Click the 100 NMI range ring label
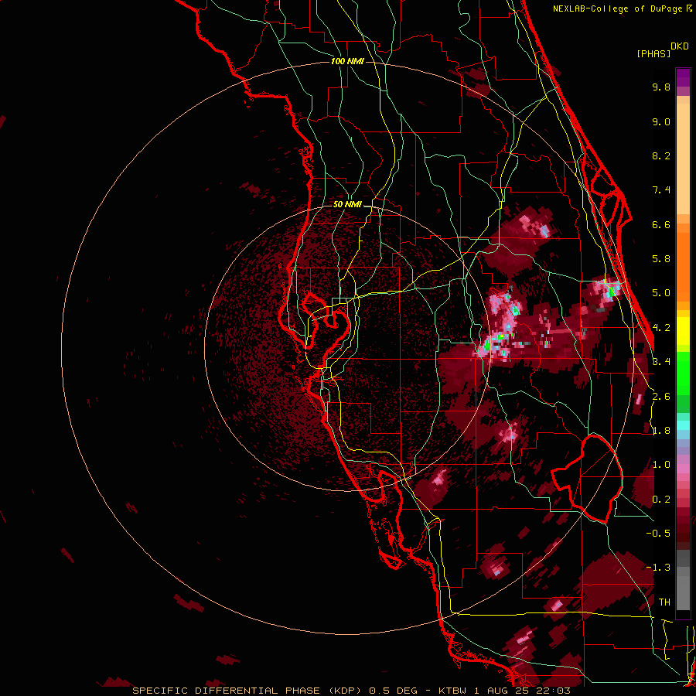696x696 pixels. pos(347,61)
